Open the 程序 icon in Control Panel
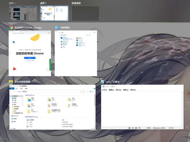Screen dimensions: 190x142 click(x=62, y=47)
